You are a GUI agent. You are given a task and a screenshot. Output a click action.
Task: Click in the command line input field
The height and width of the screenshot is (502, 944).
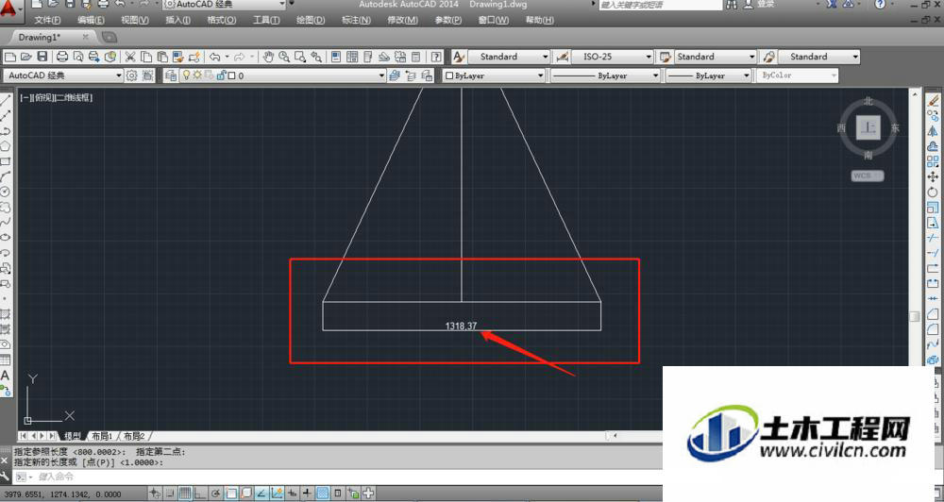tap(337, 477)
